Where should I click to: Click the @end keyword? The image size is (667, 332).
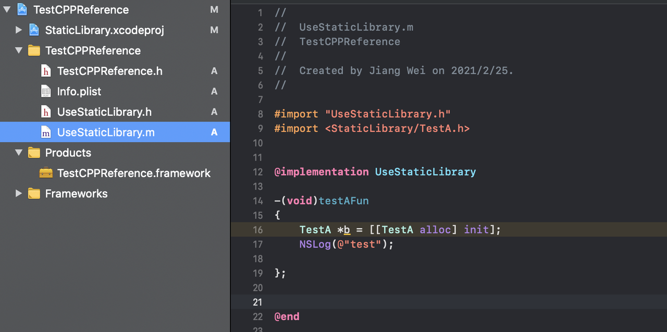coord(287,316)
